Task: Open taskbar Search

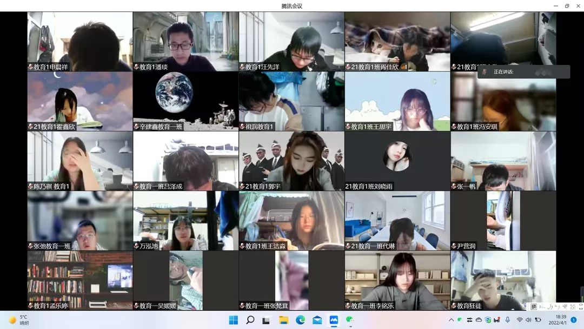Action: tap(250, 320)
